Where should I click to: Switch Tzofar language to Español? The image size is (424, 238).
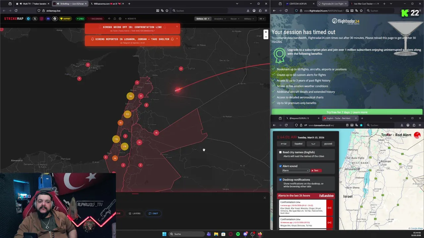click(x=298, y=144)
